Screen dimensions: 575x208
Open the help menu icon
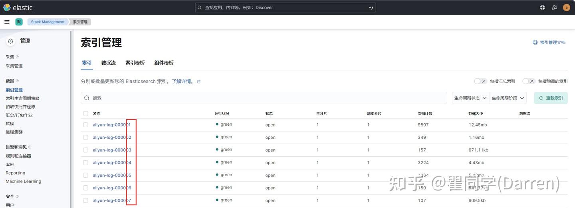pyautogui.click(x=542, y=8)
